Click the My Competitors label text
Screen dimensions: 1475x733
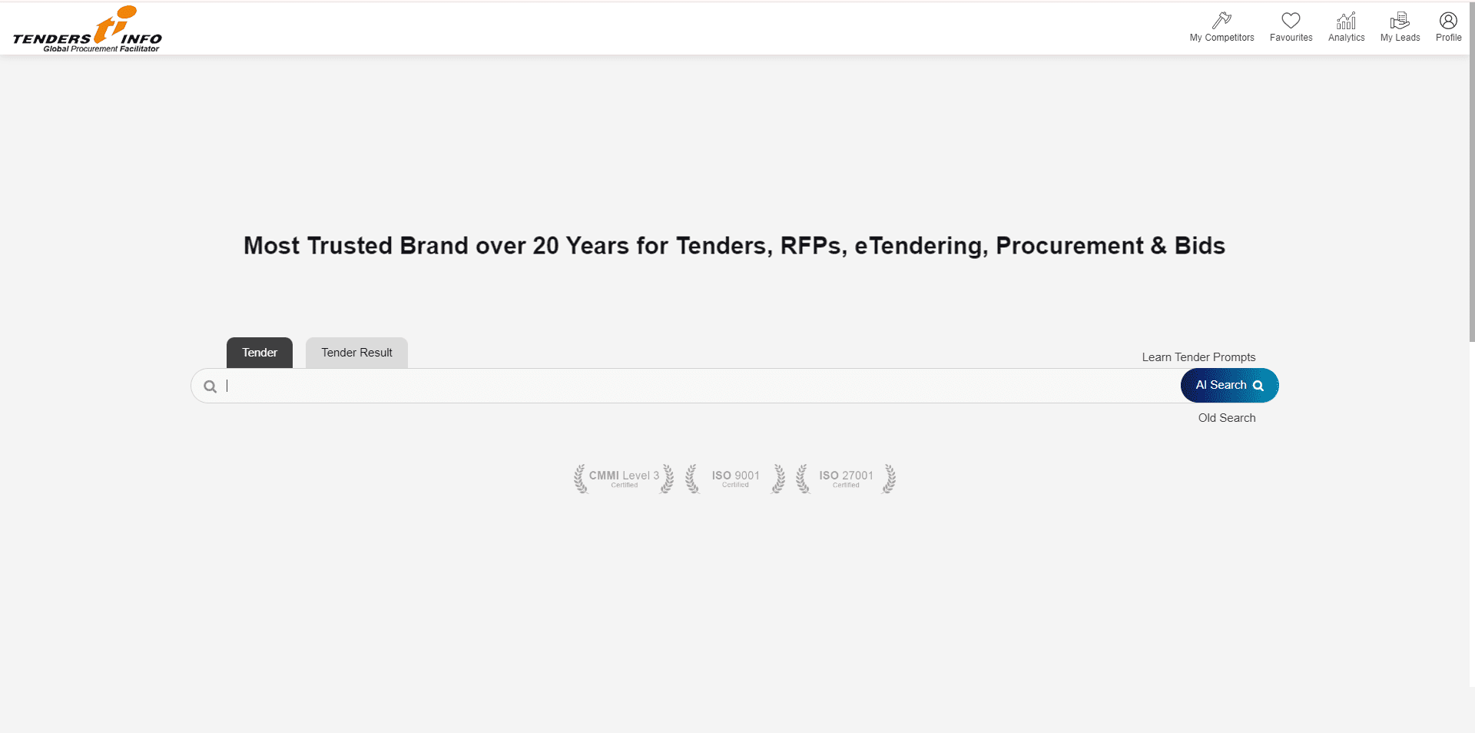[x=1221, y=38]
